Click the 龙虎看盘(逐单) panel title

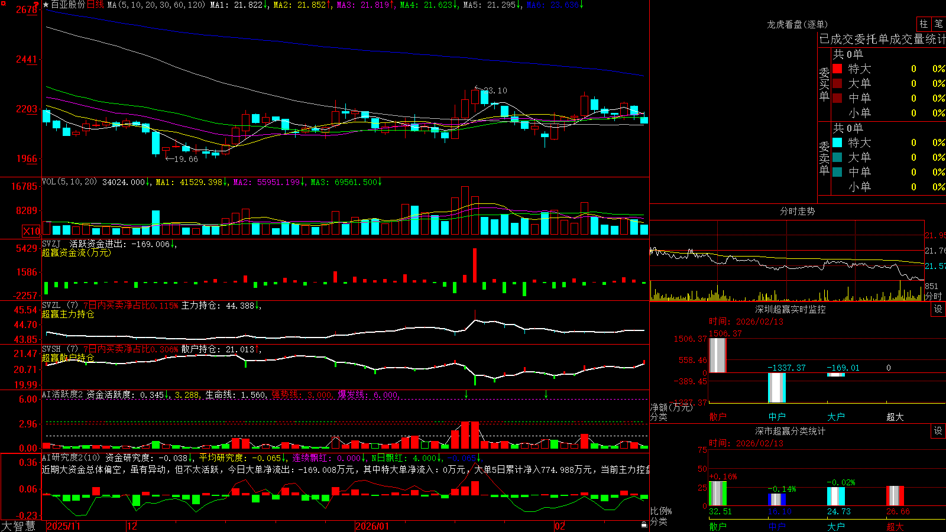click(797, 24)
